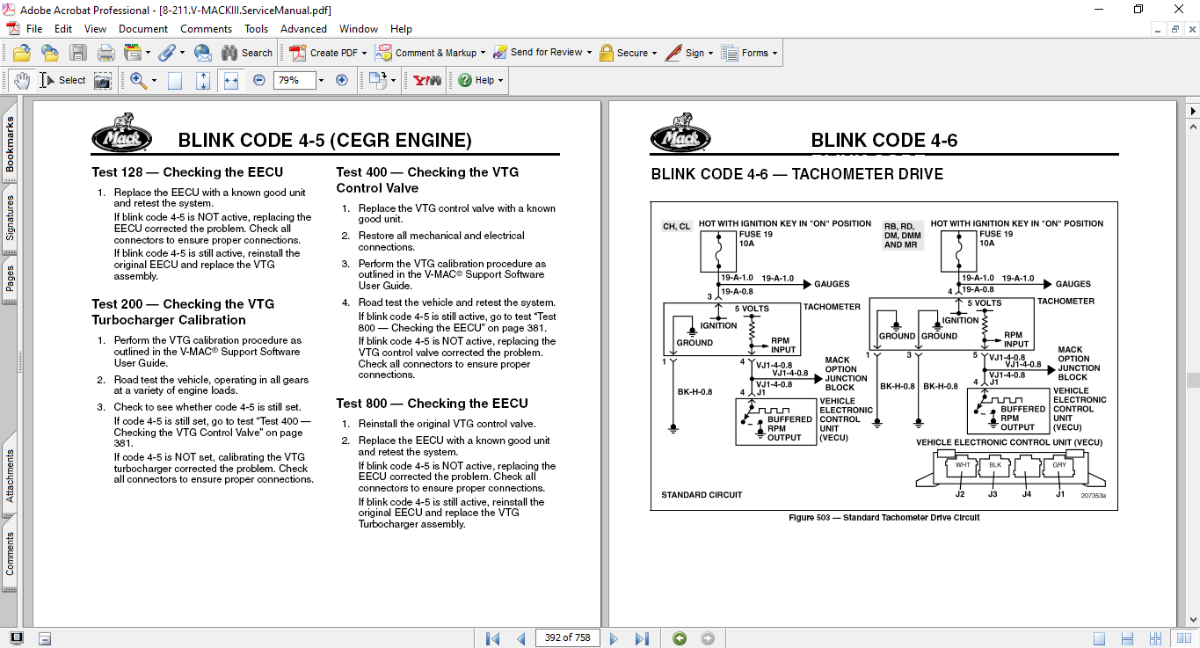Open the Tools menu

pos(257,29)
